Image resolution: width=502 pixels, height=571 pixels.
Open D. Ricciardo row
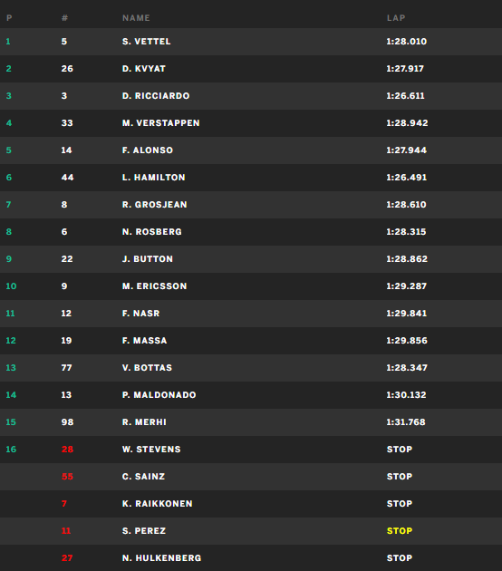coord(251,96)
